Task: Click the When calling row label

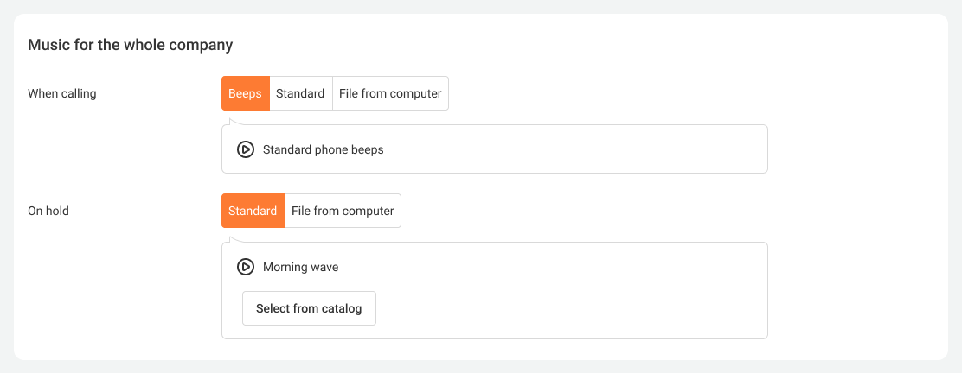Action: [x=62, y=94]
